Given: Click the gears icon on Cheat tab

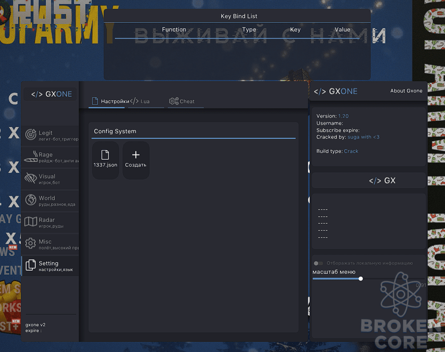Looking at the screenshot, I should point(174,101).
